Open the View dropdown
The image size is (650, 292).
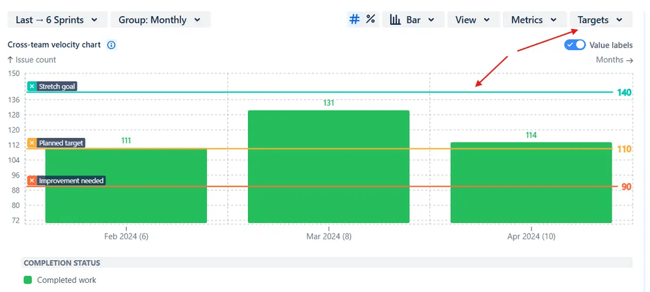pos(474,20)
